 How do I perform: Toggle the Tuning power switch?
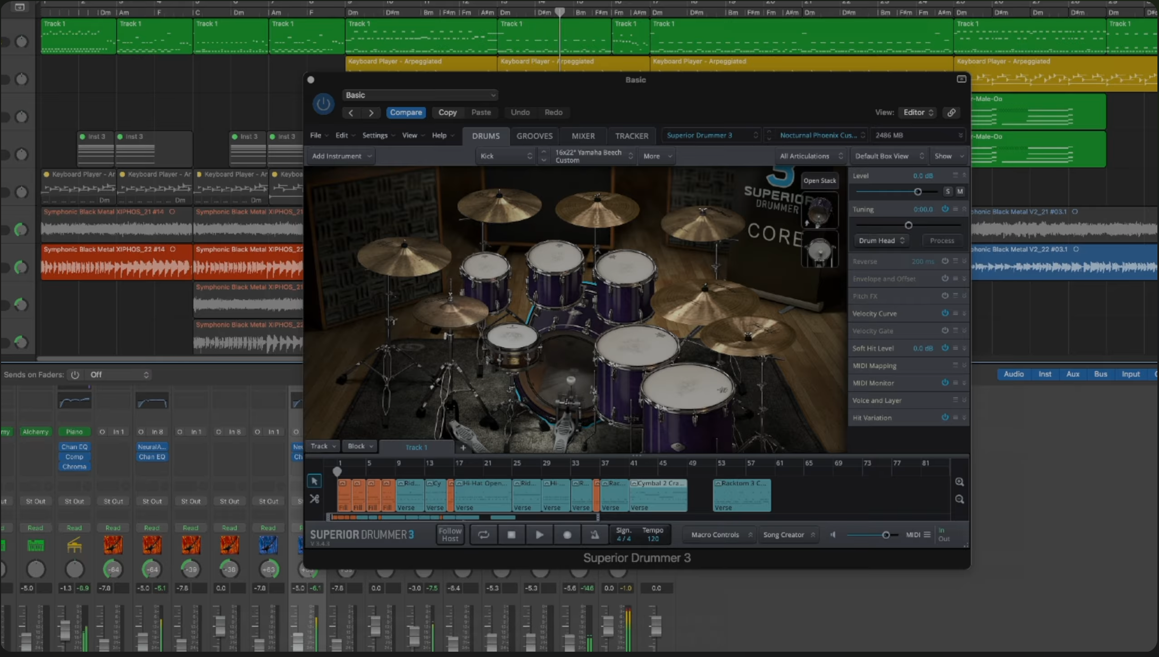(945, 209)
